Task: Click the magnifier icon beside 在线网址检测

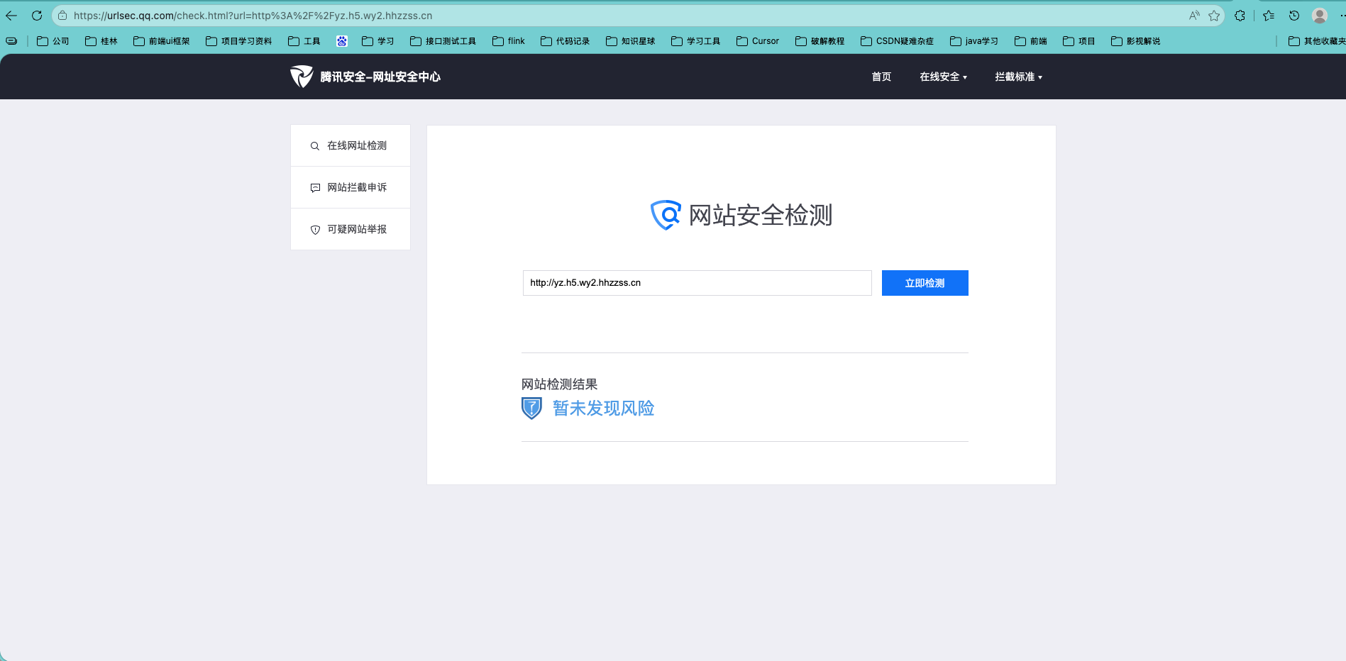Action: 315,146
